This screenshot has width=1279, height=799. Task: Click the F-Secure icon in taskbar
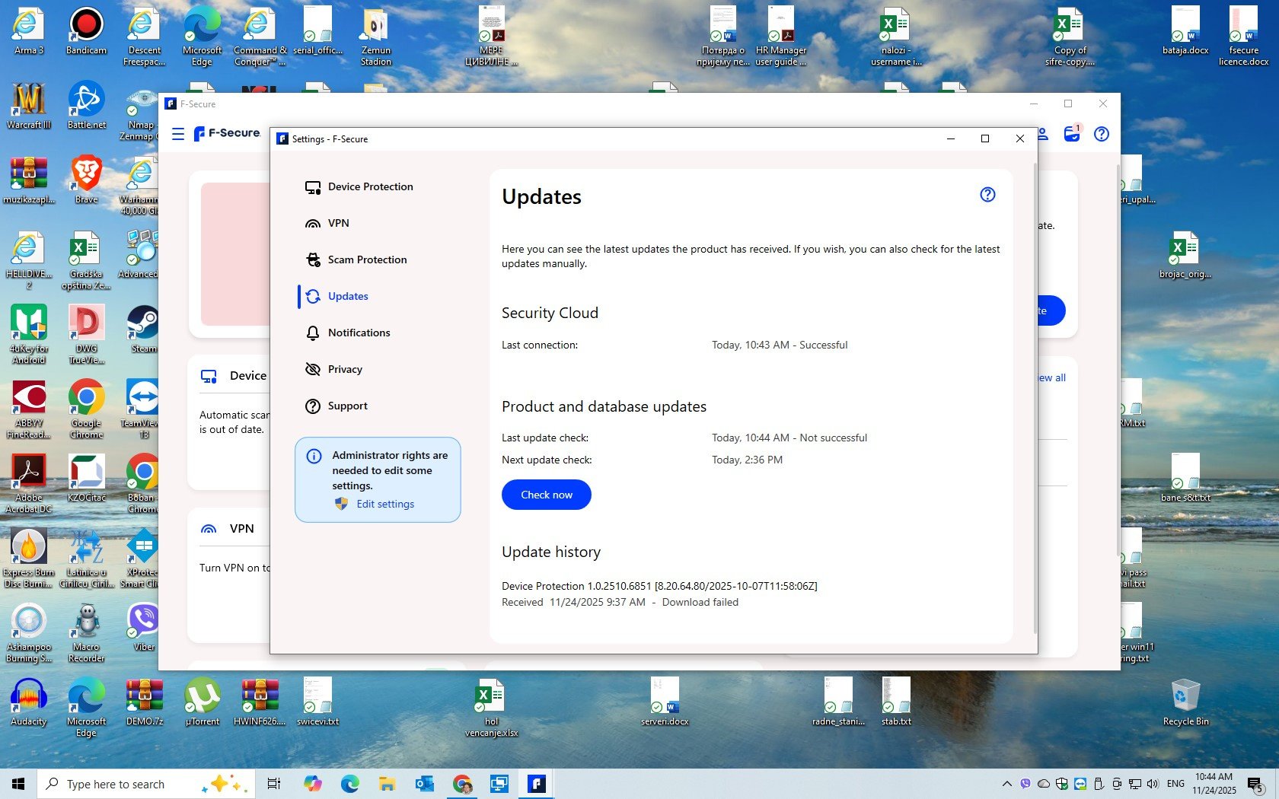537,784
